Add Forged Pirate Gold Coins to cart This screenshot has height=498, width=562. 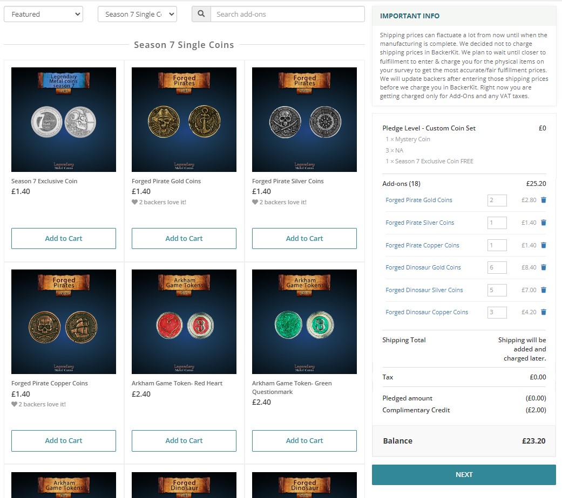point(184,238)
